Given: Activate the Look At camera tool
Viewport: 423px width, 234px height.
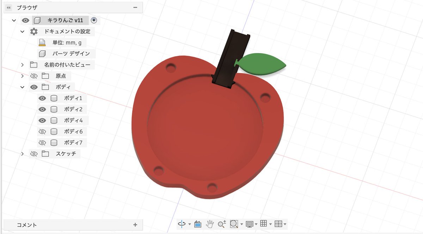Looking at the screenshot, I should [x=198, y=224].
